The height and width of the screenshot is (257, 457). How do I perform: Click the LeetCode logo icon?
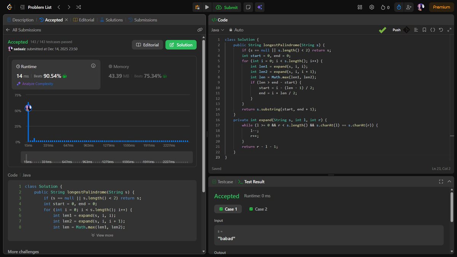(x=9, y=6)
